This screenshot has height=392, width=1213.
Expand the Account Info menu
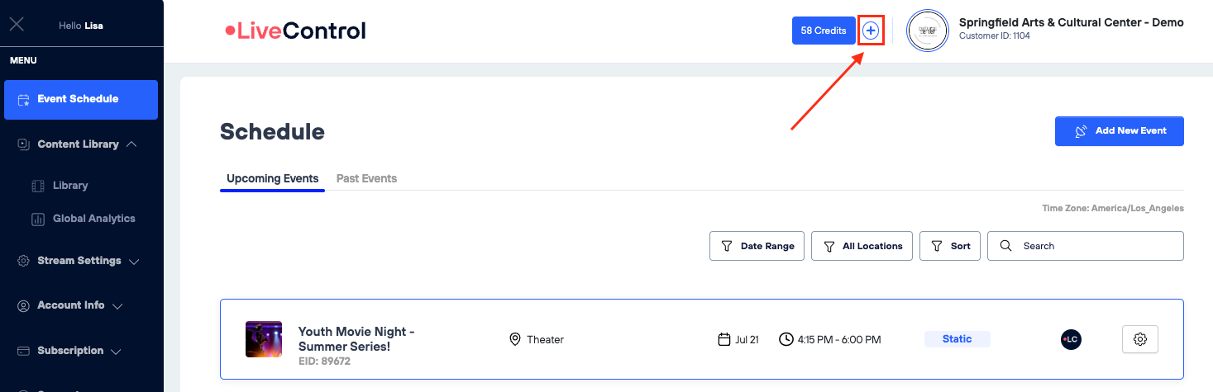(70, 305)
